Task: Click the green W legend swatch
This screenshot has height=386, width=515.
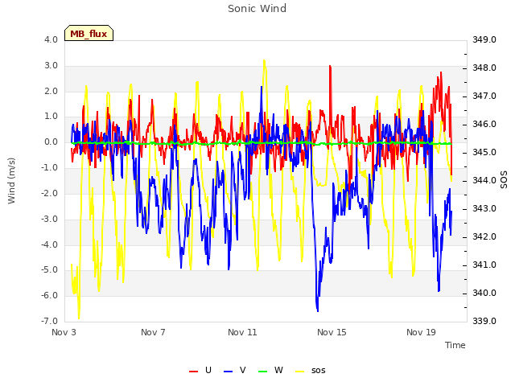Action: click(x=263, y=371)
